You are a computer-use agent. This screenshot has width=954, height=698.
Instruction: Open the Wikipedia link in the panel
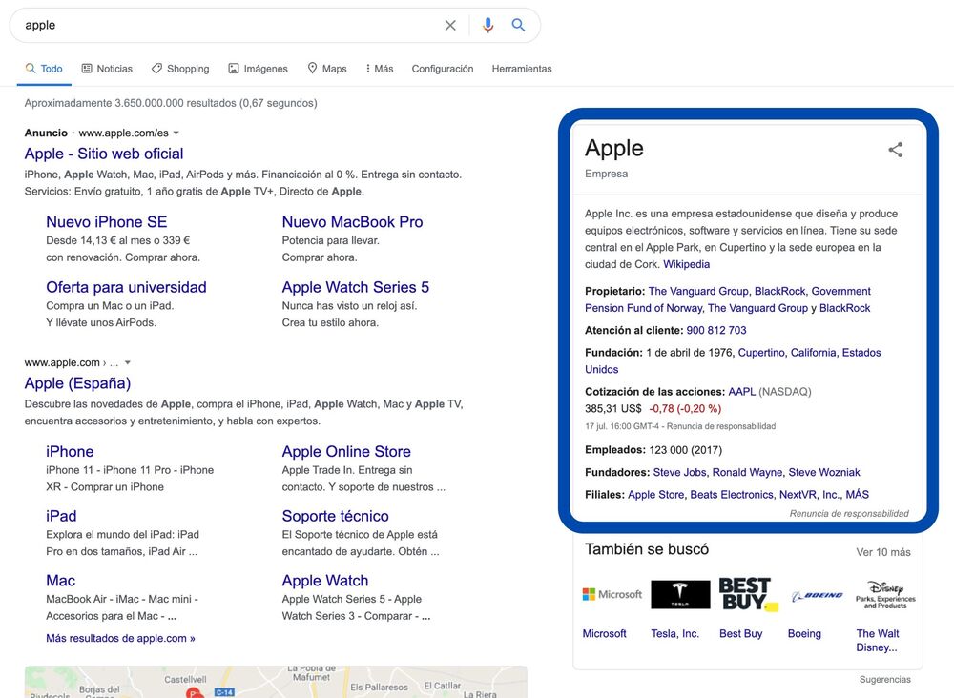[x=686, y=264]
